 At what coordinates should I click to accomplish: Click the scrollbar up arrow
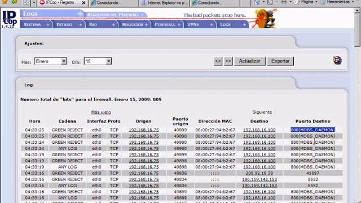click(x=357, y=10)
